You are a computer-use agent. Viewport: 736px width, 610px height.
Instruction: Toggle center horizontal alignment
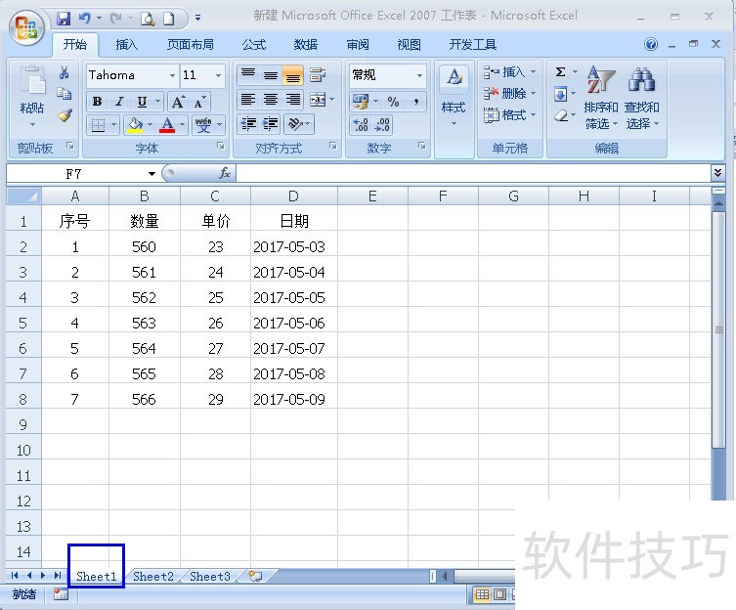(271, 100)
